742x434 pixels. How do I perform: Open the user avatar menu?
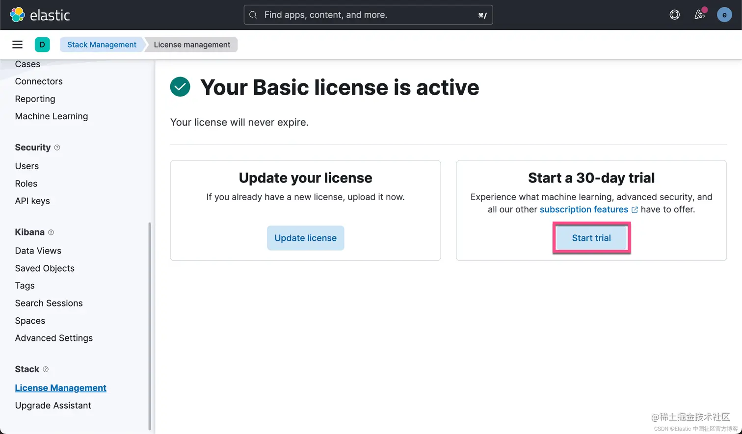click(x=724, y=15)
